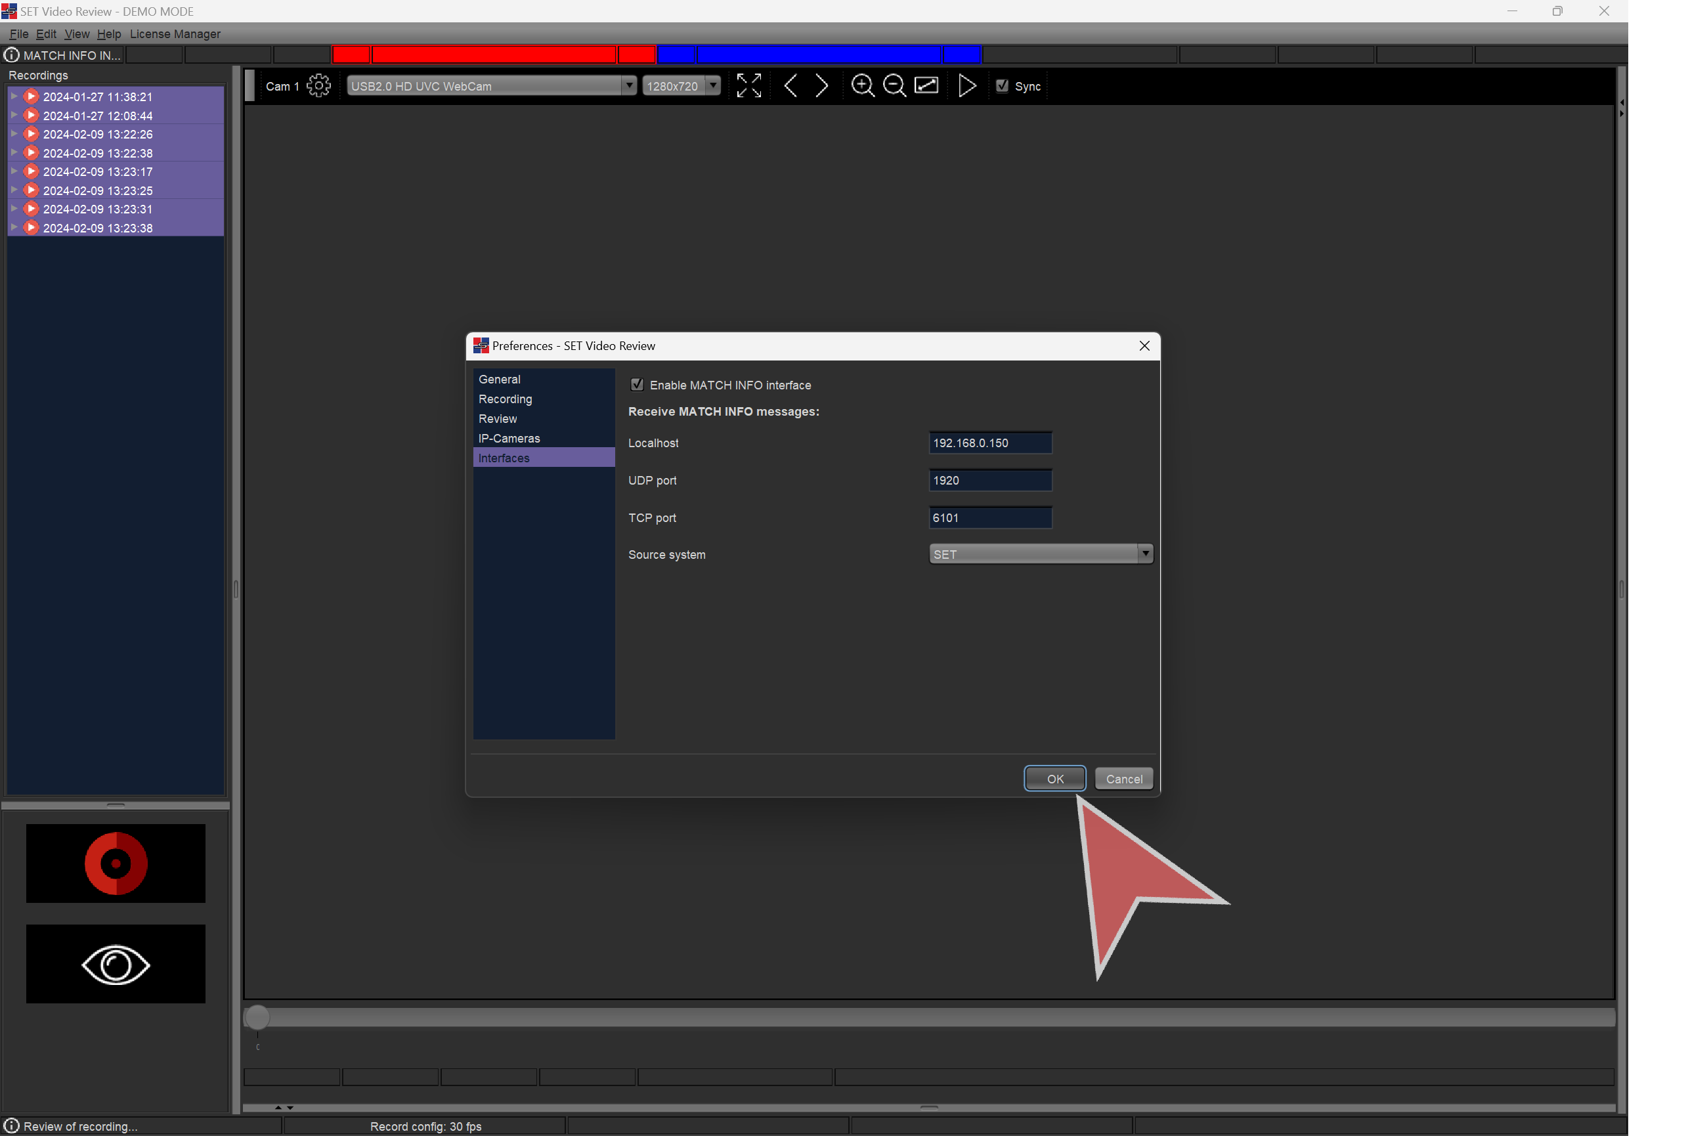
Task: Open the USB2.0 HD UVC WebCam dropdown
Action: 491,85
